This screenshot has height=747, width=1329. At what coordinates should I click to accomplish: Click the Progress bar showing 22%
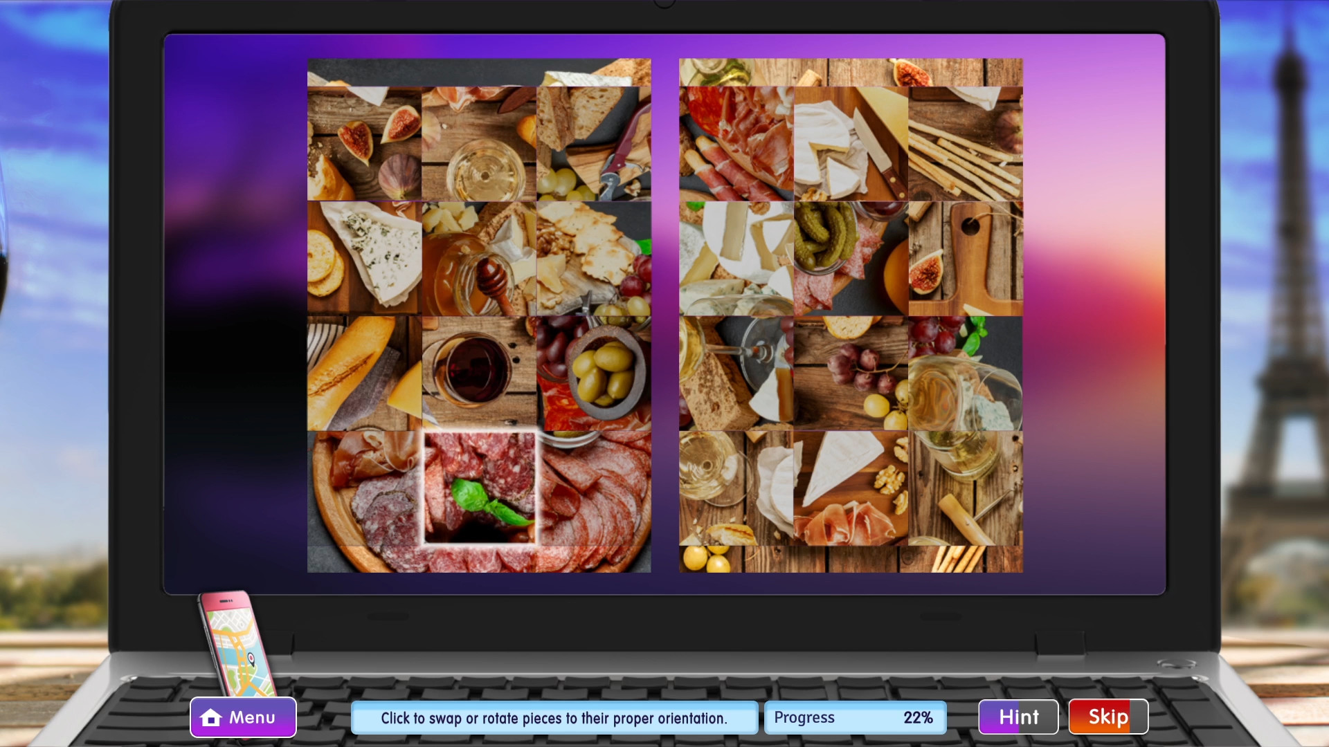pyautogui.click(x=855, y=717)
